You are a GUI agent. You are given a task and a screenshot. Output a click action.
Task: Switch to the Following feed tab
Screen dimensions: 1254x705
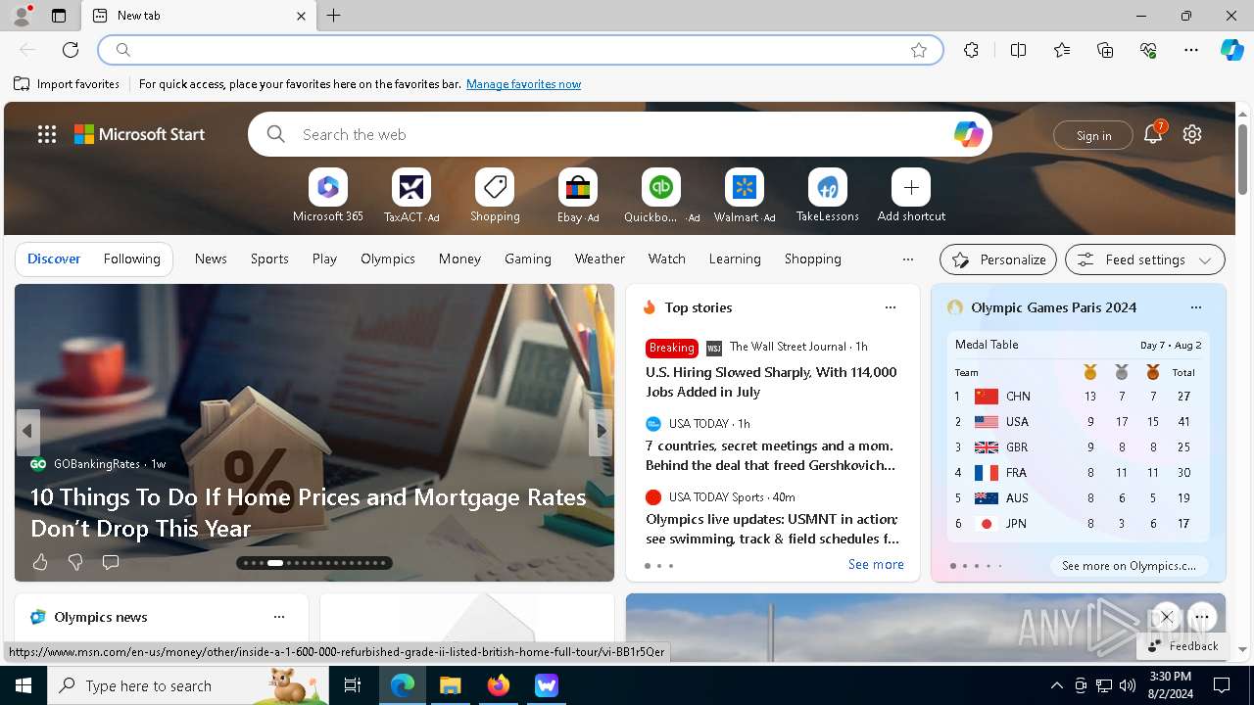(132, 258)
